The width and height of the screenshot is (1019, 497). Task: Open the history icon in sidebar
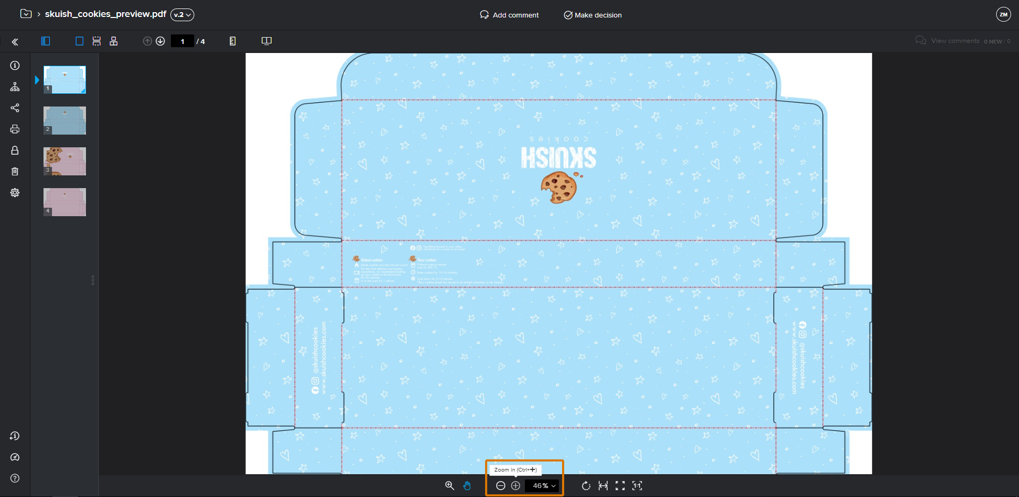[15, 436]
